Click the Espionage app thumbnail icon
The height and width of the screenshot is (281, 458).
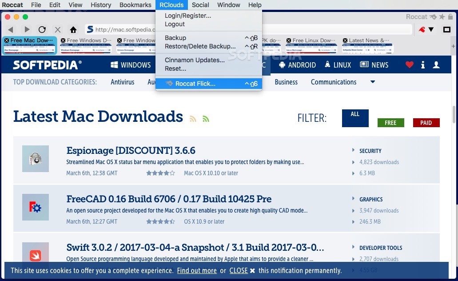(x=36, y=159)
